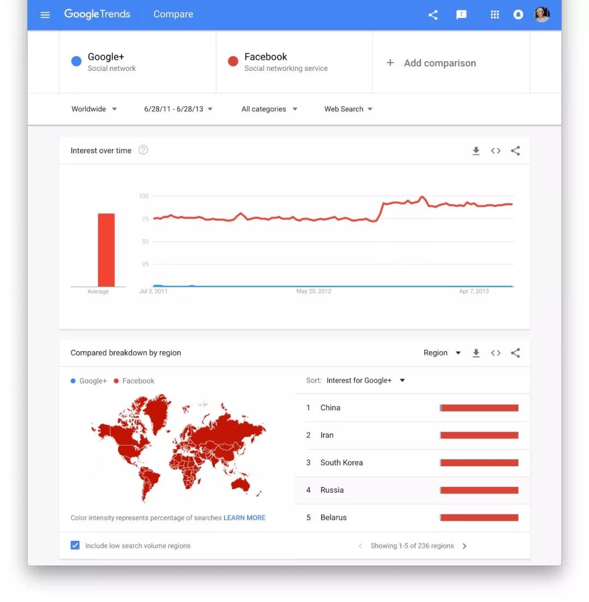The height and width of the screenshot is (602, 589).
Task: Open the hamburger main menu
Action: [x=45, y=15]
